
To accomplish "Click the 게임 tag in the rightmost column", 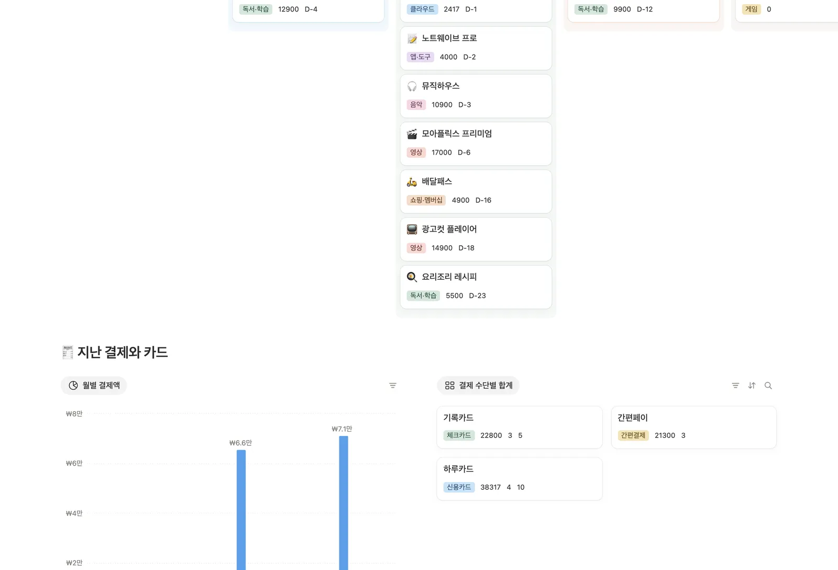I will pos(752,9).
